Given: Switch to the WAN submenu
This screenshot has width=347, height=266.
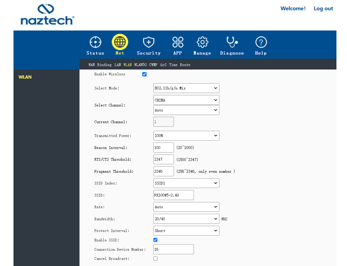Looking at the screenshot, I should coord(92,65).
